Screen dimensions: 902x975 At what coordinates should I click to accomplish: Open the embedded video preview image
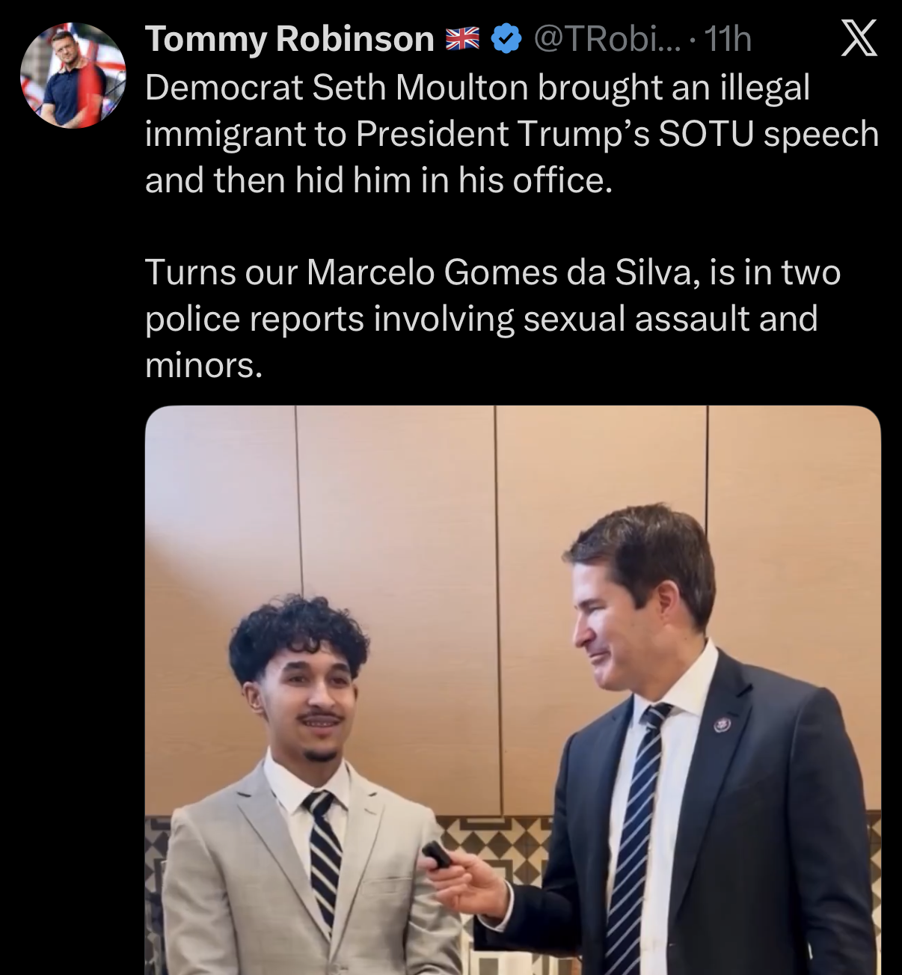[513, 690]
